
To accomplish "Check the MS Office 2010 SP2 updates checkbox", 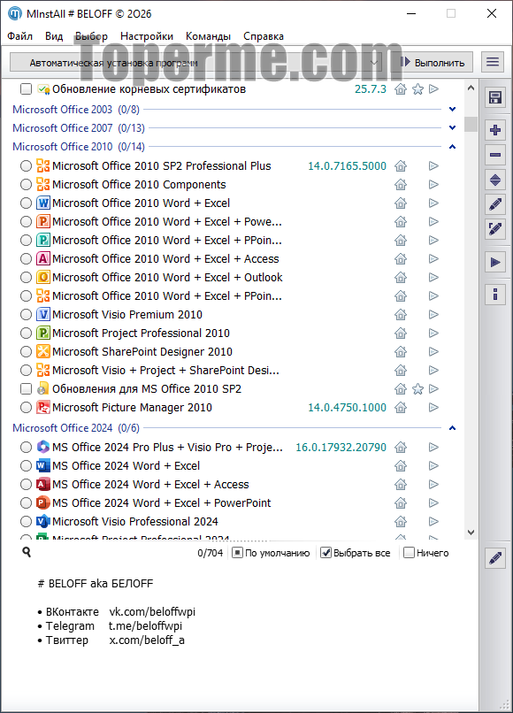I will [x=26, y=388].
